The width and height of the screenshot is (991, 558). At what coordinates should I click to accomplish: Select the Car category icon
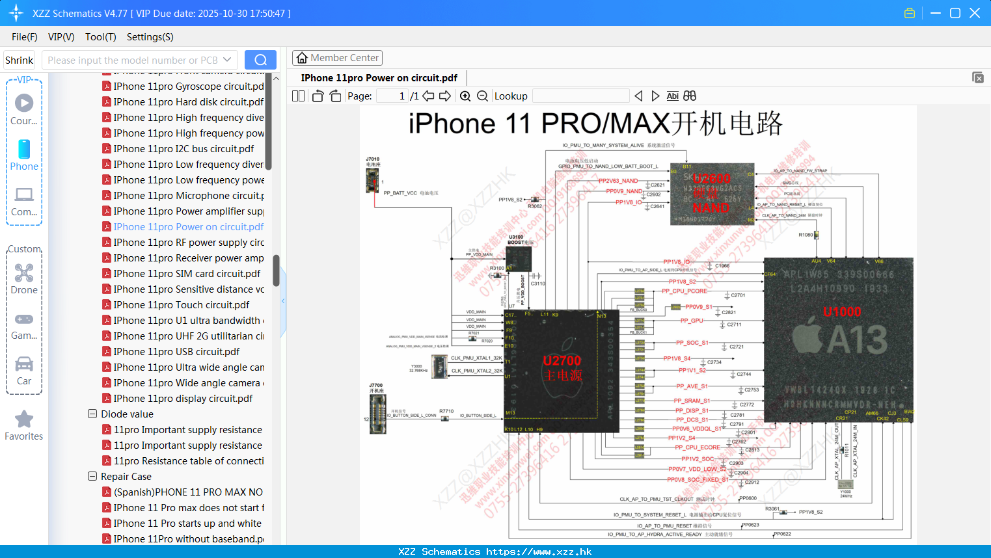tap(24, 371)
